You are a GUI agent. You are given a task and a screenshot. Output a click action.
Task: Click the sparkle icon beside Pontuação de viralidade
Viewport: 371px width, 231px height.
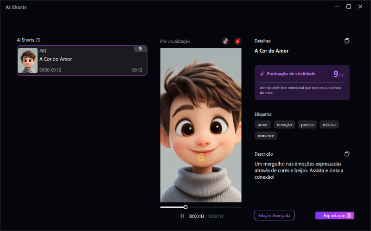point(262,73)
